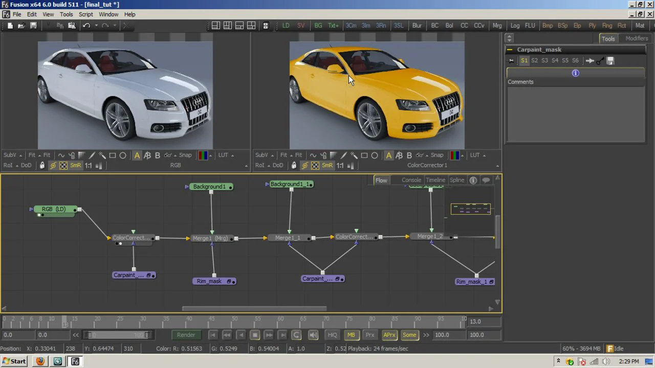Open the undo history dropdown arrow

coord(96,26)
